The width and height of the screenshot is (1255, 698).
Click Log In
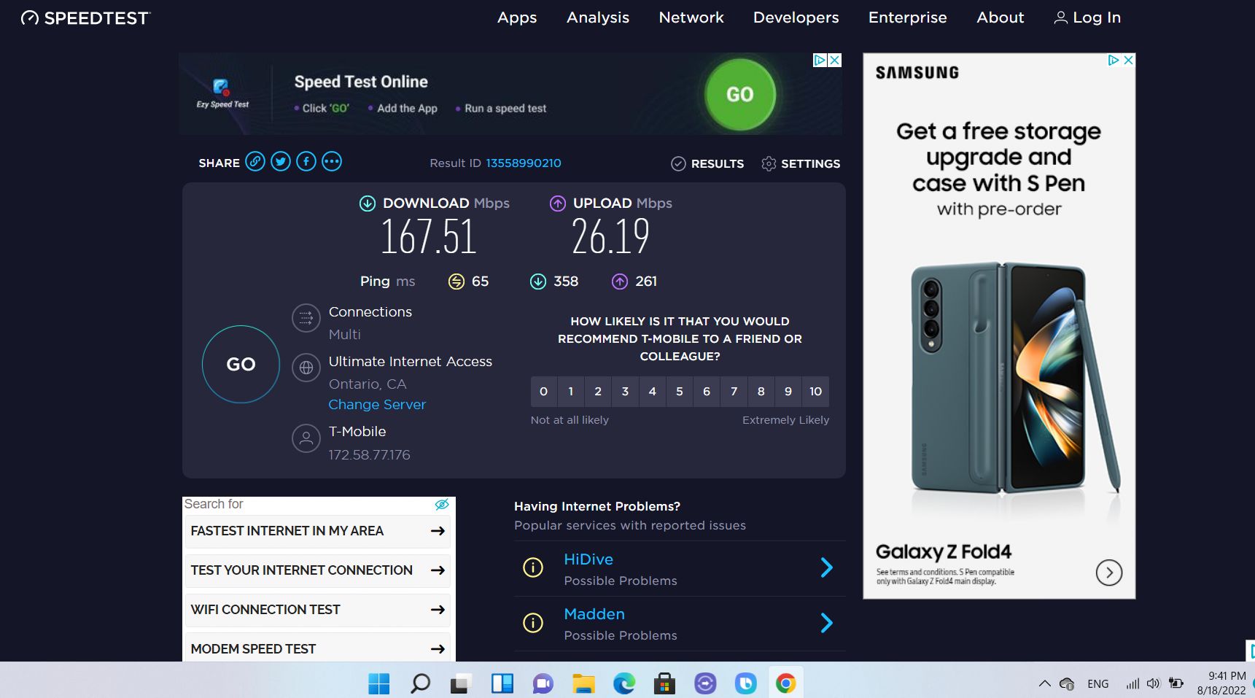(1087, 18)
